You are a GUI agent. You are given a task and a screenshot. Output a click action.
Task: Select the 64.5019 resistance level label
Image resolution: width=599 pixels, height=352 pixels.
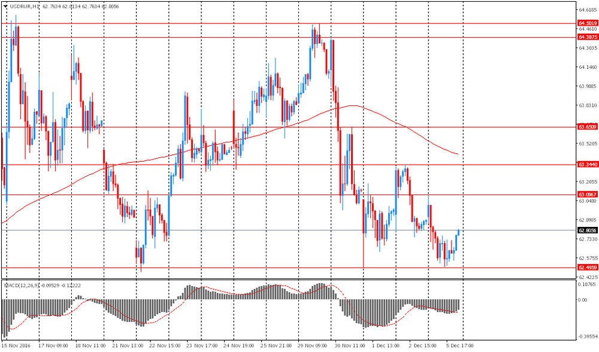[x=588, y=23]
